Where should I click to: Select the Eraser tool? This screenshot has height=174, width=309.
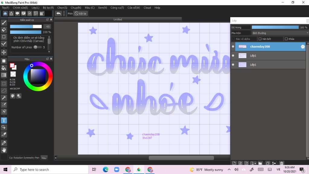click(4, 30)
